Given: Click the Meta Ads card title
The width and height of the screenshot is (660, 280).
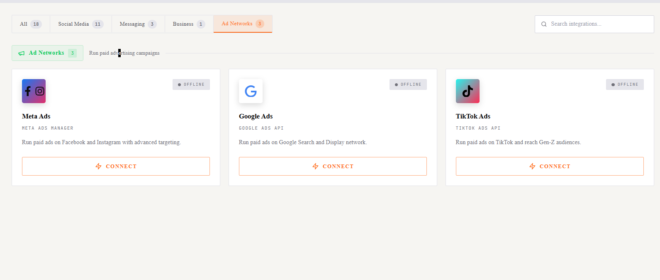Looking at the screenshot, I should [36, 116].
